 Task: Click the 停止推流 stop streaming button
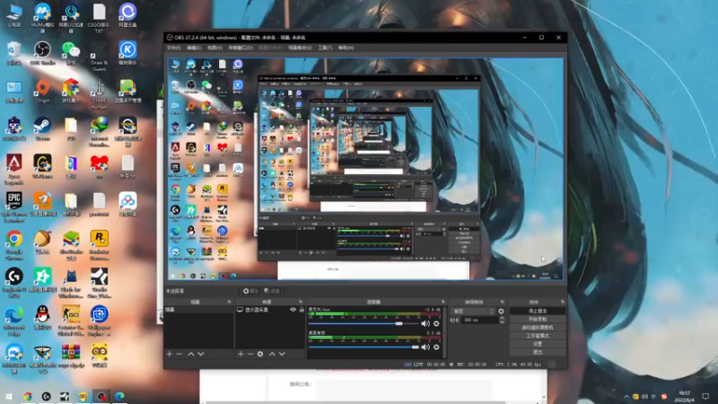click(x=538, y=311)
